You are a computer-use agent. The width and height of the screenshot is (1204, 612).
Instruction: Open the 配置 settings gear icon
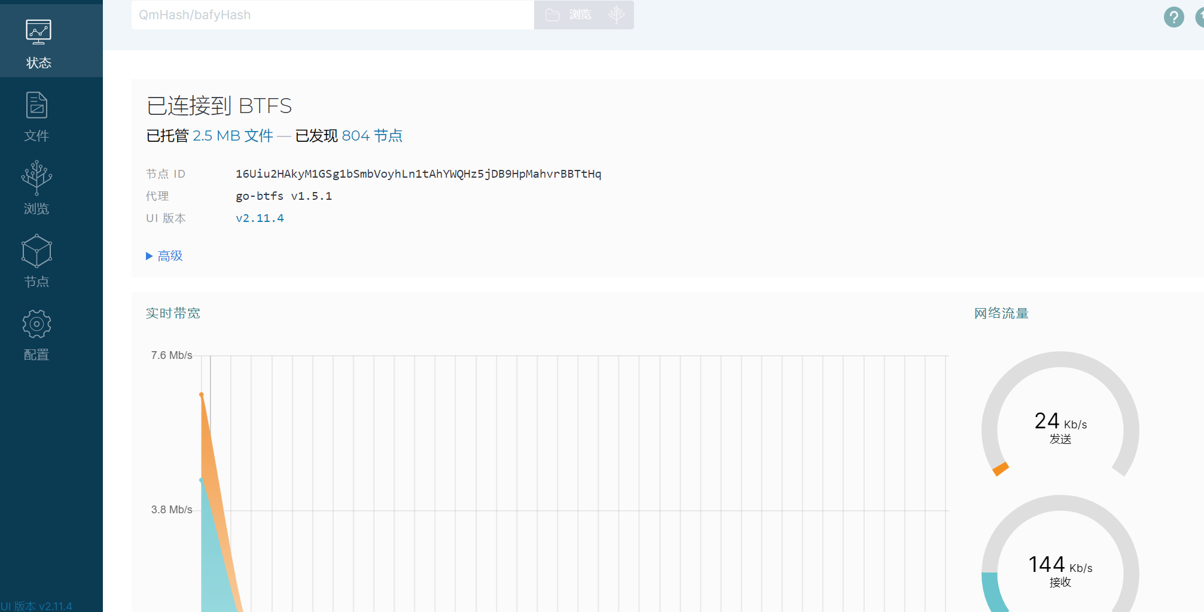36,324
